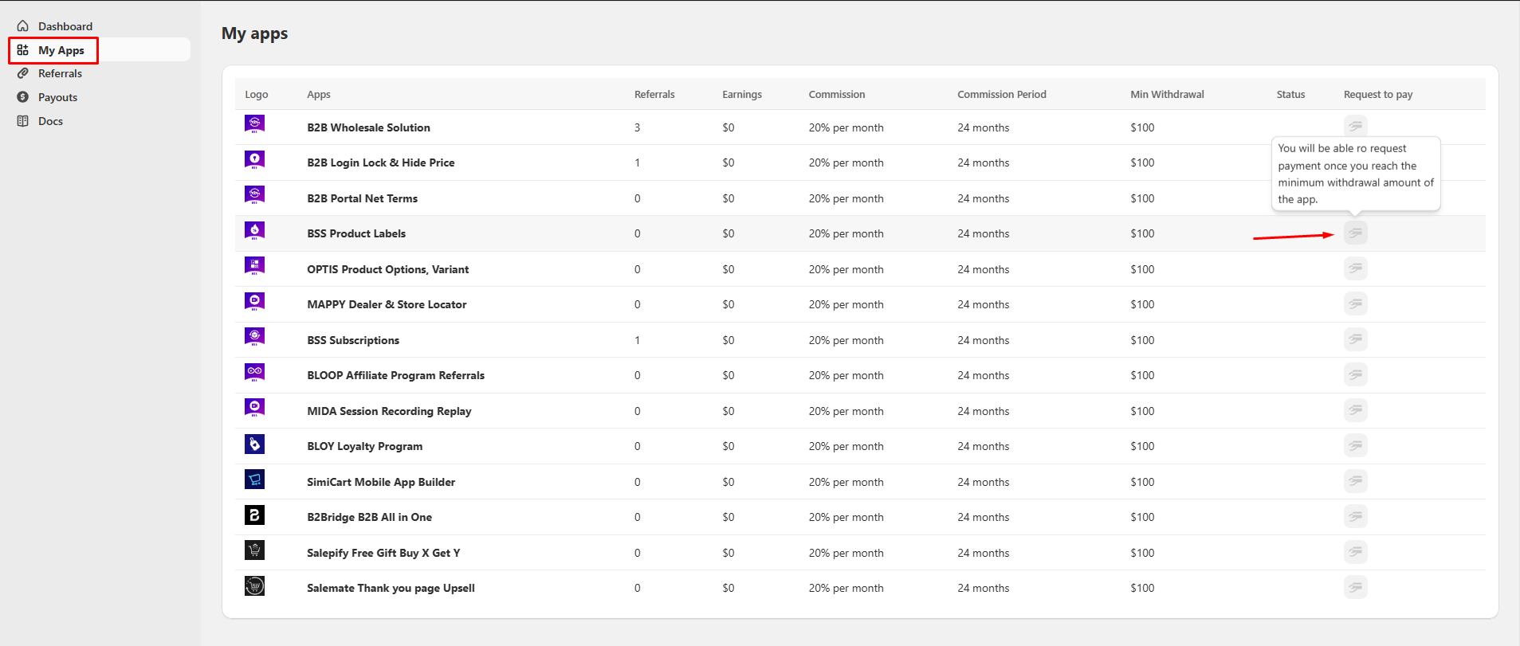
Task: Click the BSS Product Labels logo
Action: pyautogui.click(x=254, y=231)
